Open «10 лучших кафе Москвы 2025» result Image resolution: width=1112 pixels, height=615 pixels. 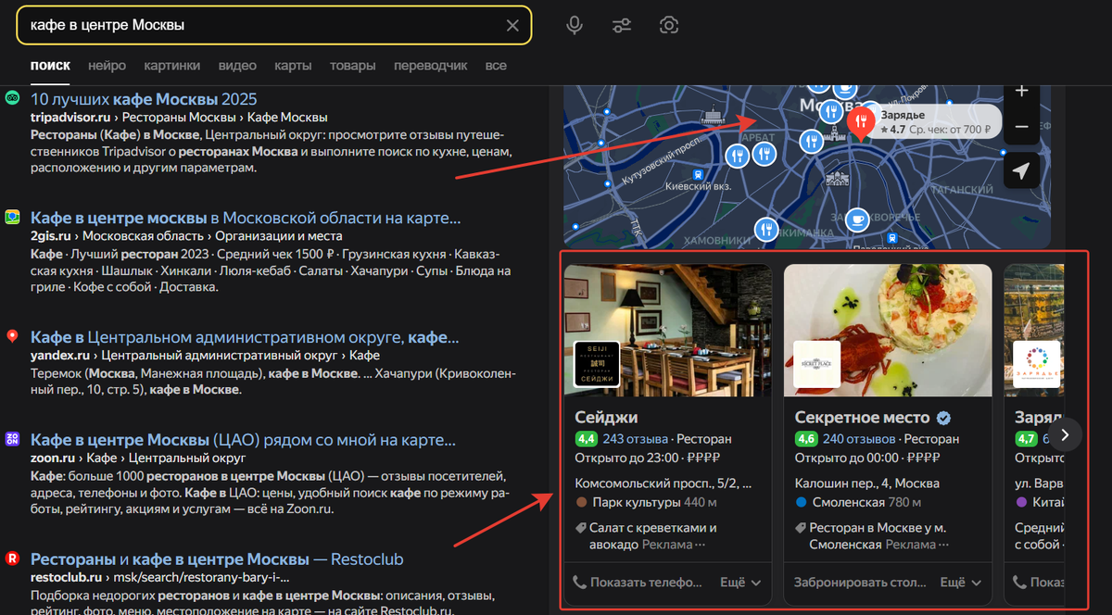[x=144, y=99]
